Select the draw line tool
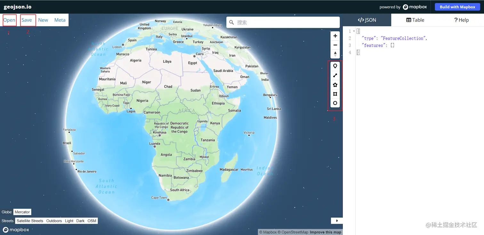484x235 pixels. [335, 76]
